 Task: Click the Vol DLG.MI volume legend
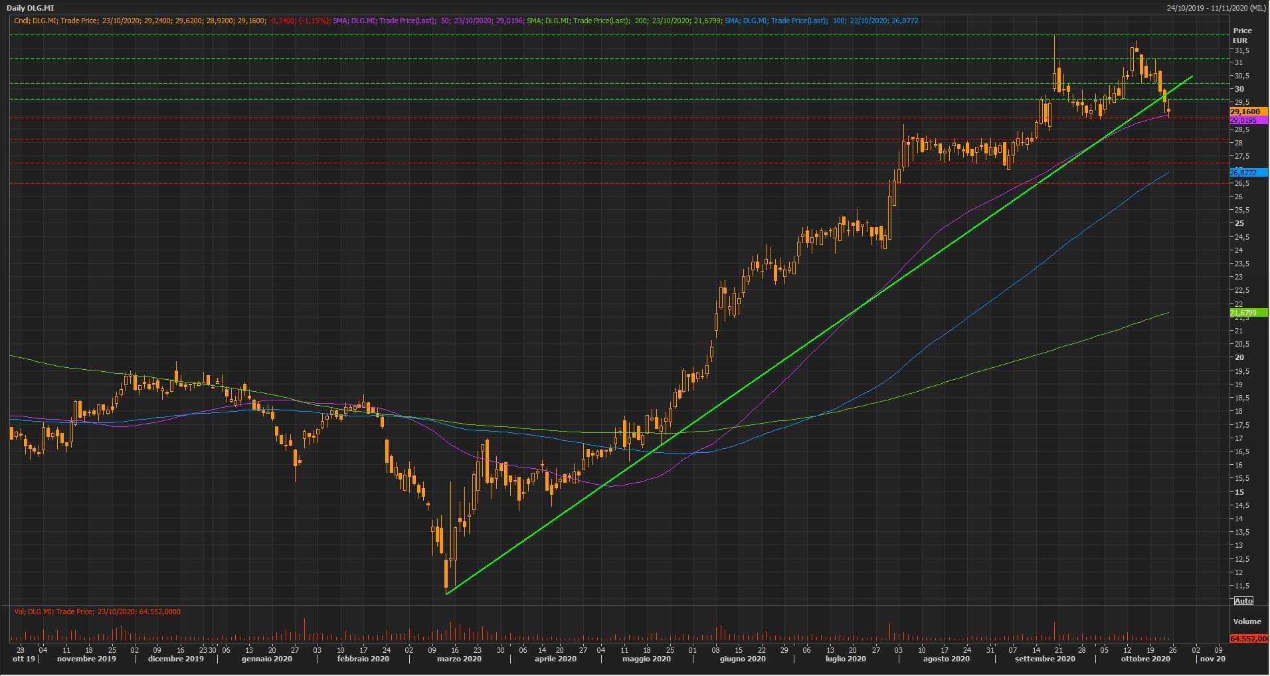click(x=97, y=612)
